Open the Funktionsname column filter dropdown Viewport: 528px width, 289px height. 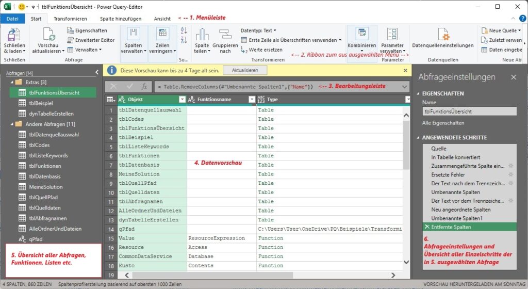click(252, 100)
